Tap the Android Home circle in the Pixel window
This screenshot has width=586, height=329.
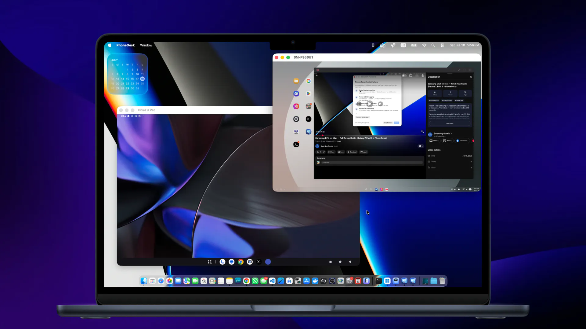(340, 262)
